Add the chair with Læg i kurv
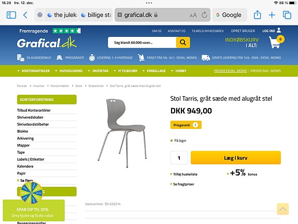 [236, 157]
